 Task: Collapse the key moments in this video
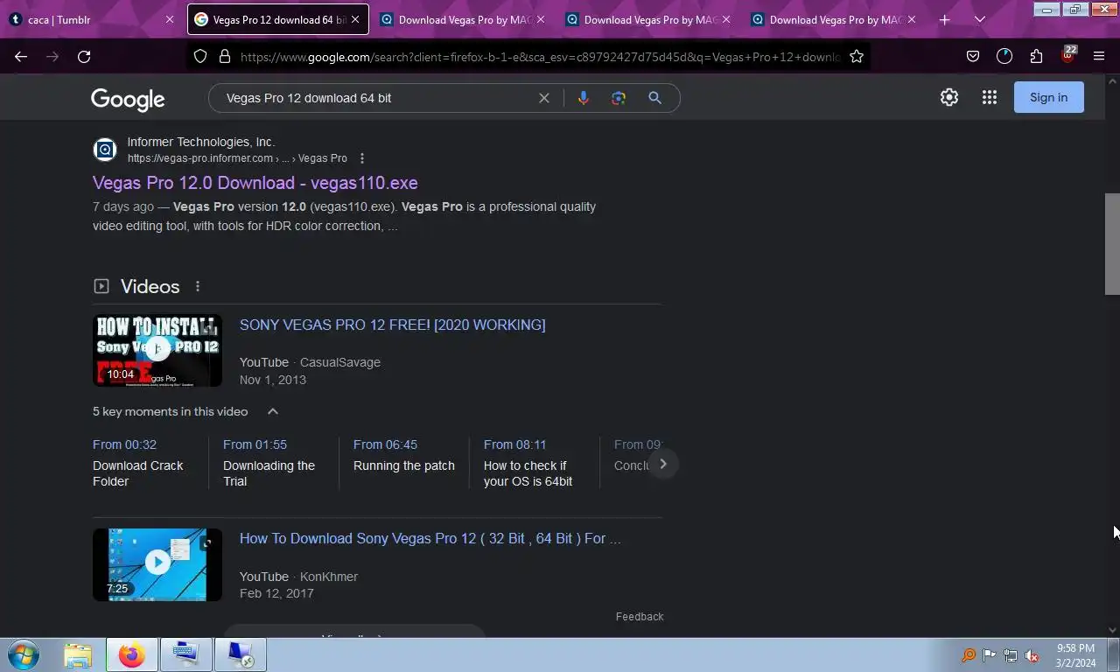273,411
